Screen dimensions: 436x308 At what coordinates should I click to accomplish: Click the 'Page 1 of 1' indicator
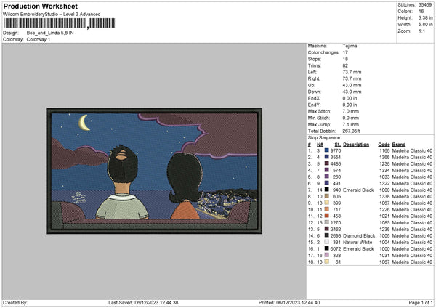point(421,302)
